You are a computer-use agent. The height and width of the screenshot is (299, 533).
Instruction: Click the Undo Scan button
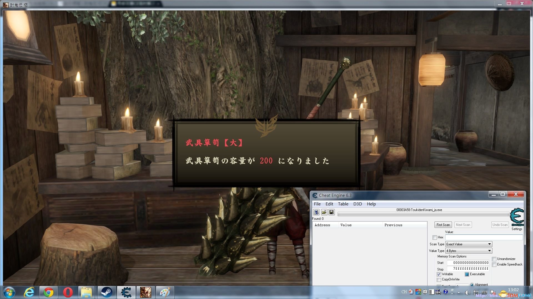click(x=500, y=225)
